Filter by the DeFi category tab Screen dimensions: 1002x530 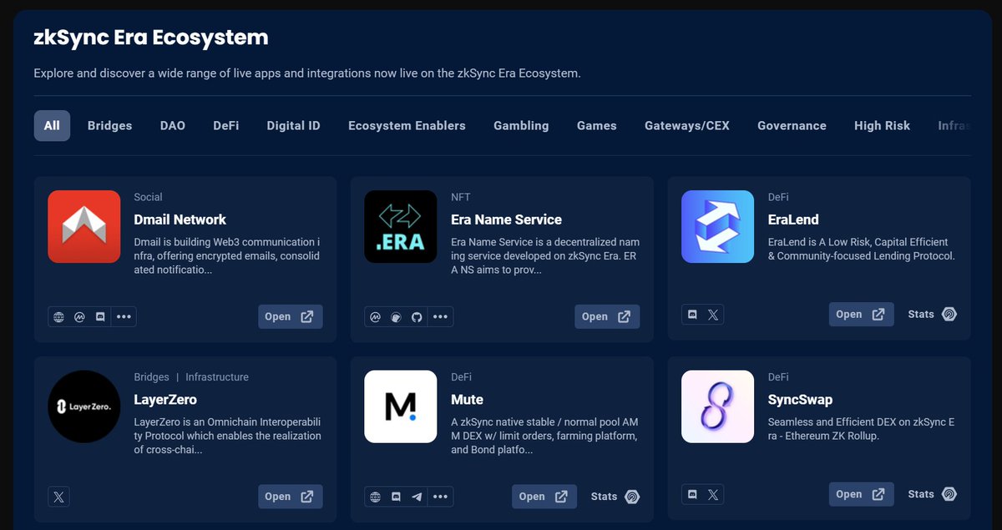click(226, 125)
